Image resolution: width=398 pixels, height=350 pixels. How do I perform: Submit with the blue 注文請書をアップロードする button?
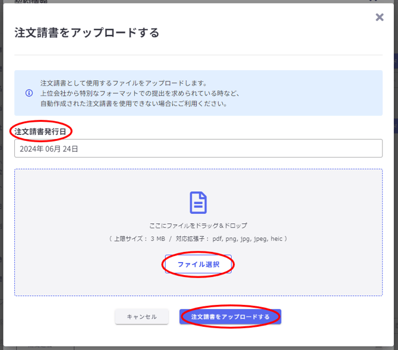230,317
